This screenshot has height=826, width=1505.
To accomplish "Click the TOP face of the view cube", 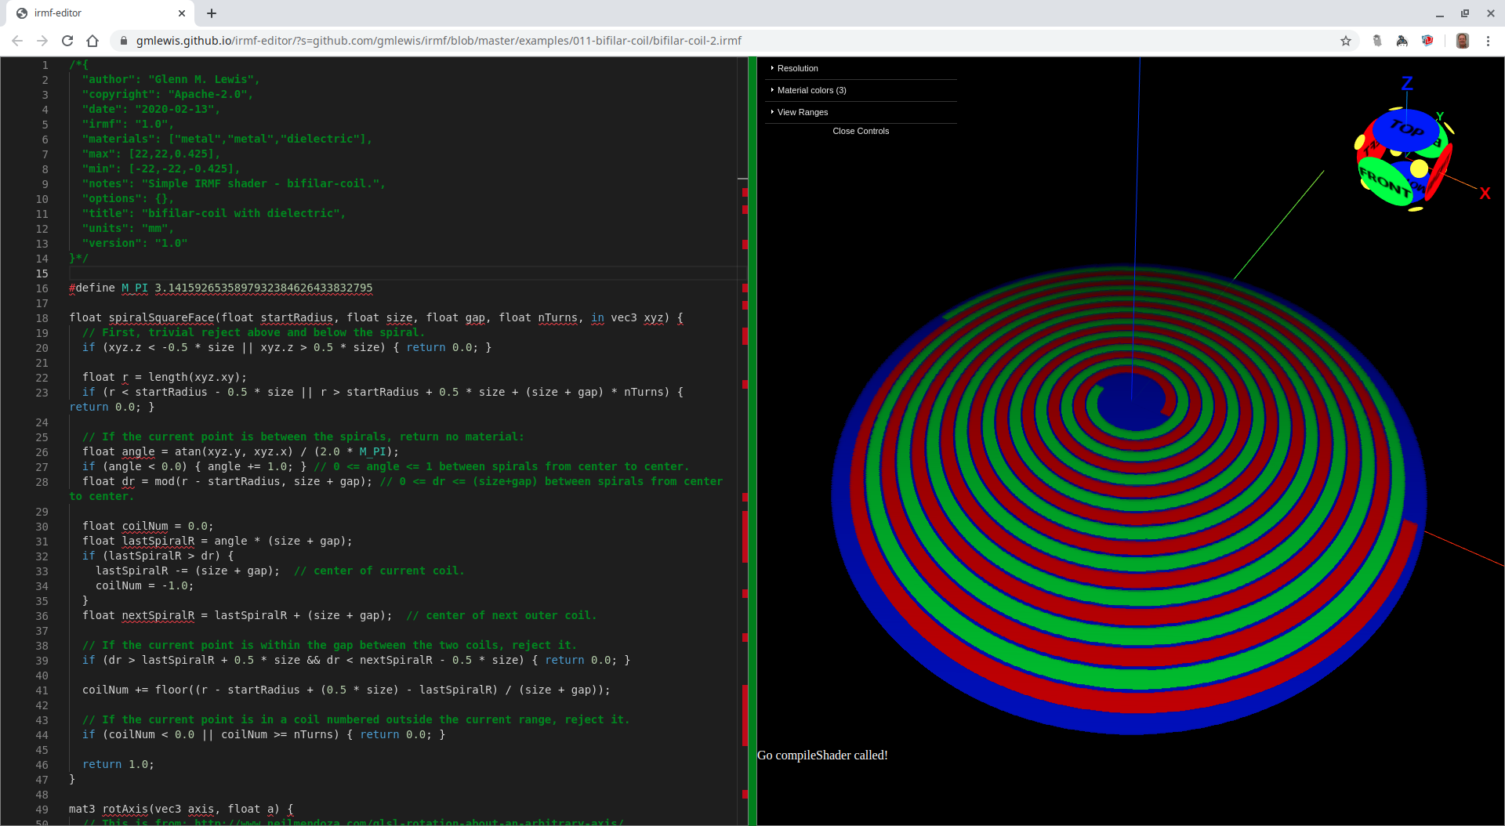I will click(x=1406, y=129).
